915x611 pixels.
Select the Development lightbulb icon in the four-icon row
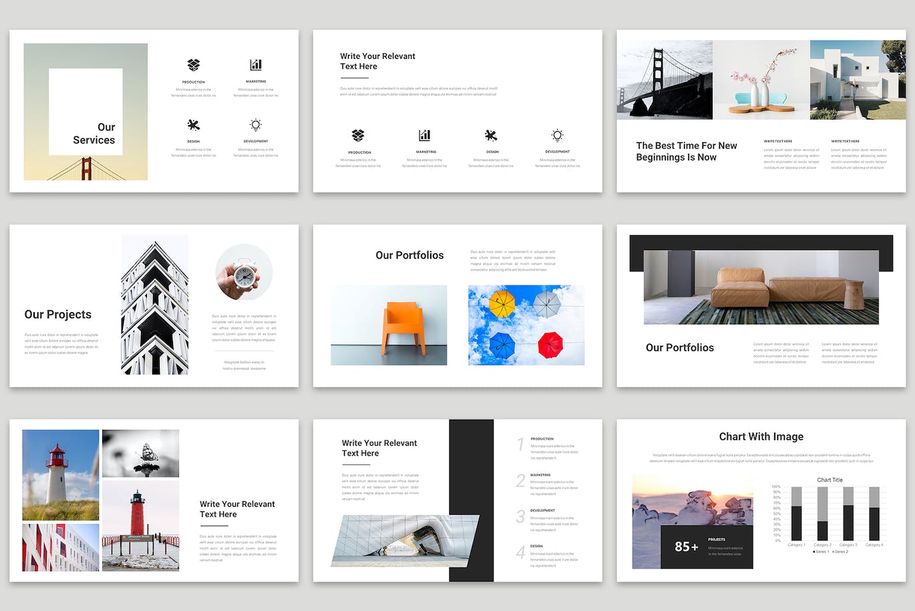[558, 135]
